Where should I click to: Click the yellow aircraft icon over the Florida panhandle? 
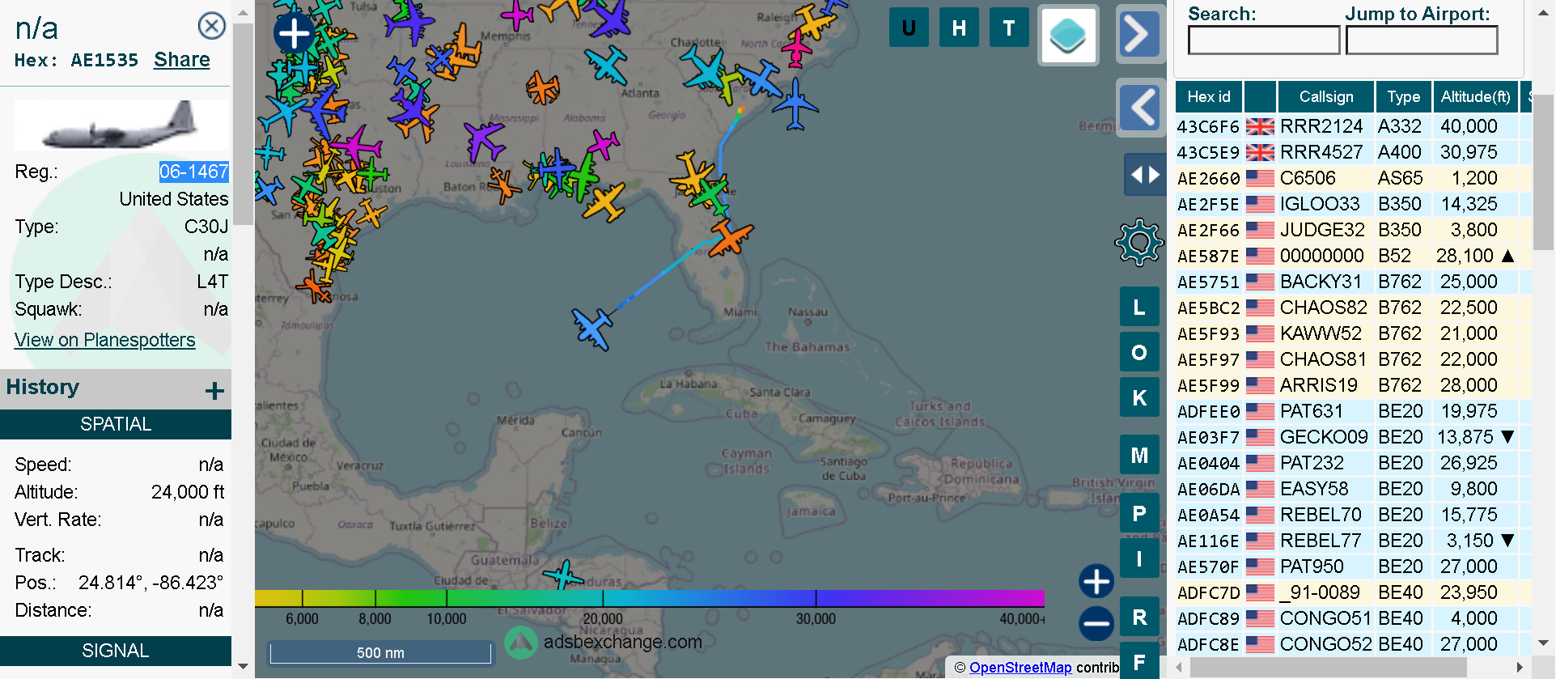(x=605, y=202)
